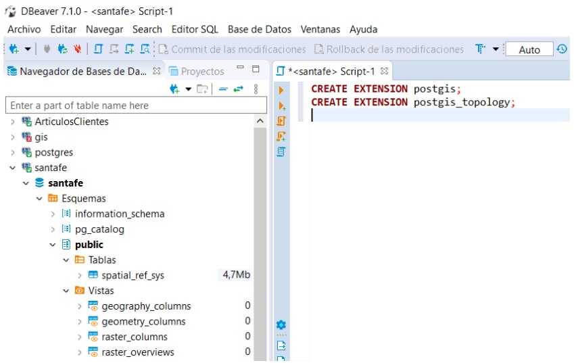The image size is (574, 363).
Task: Expand the information_schema schema
Action: tap(53, 214)
